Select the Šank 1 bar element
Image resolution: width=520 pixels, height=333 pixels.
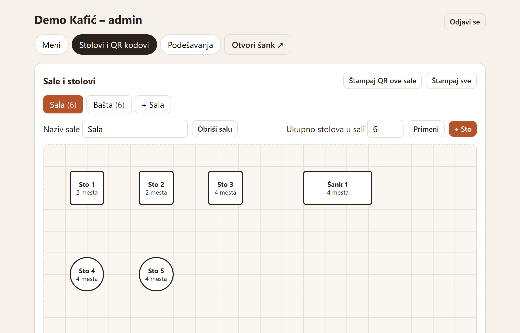[x=338, y=188]
